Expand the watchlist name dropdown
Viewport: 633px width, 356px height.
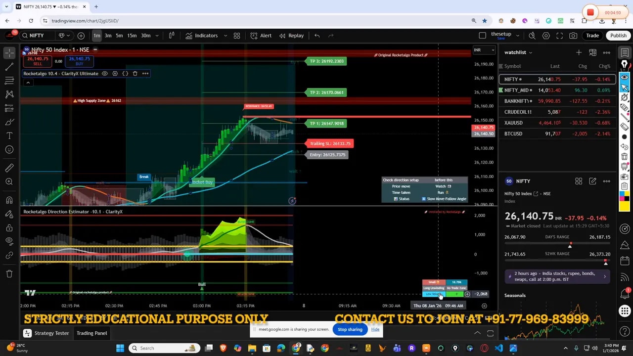(x=530, y=52)
